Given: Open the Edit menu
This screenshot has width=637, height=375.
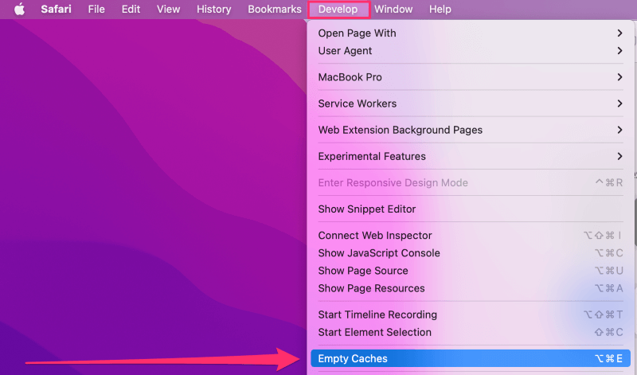Looking at the screenshot, I should [x=131, y=10].
